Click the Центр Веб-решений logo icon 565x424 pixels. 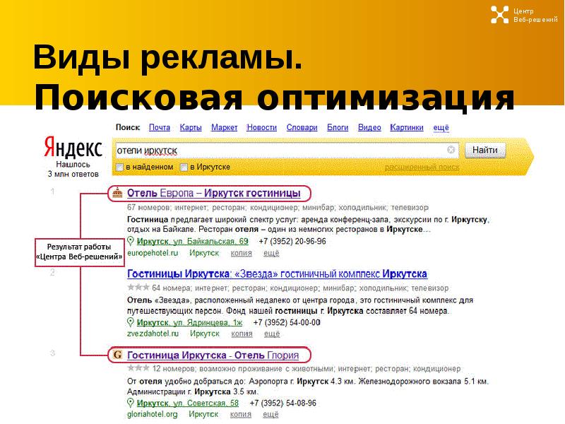(500, 15)
